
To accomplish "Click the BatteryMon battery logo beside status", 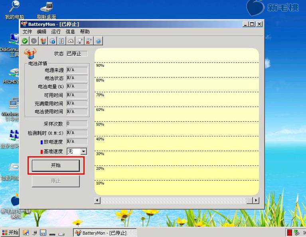I will pos(30,53).
